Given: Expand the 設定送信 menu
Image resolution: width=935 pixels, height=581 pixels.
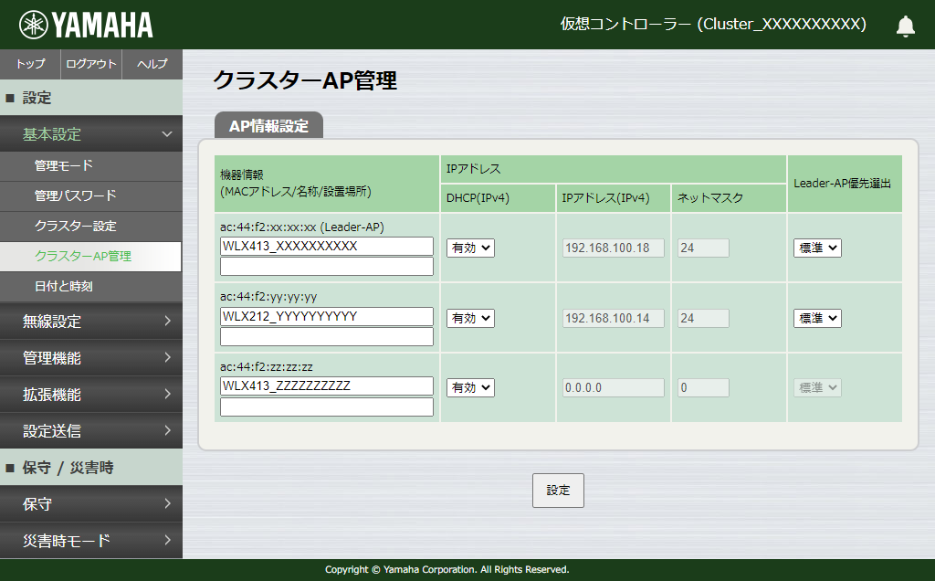Looking at the screenshot, I should click(x=91, y=431).
